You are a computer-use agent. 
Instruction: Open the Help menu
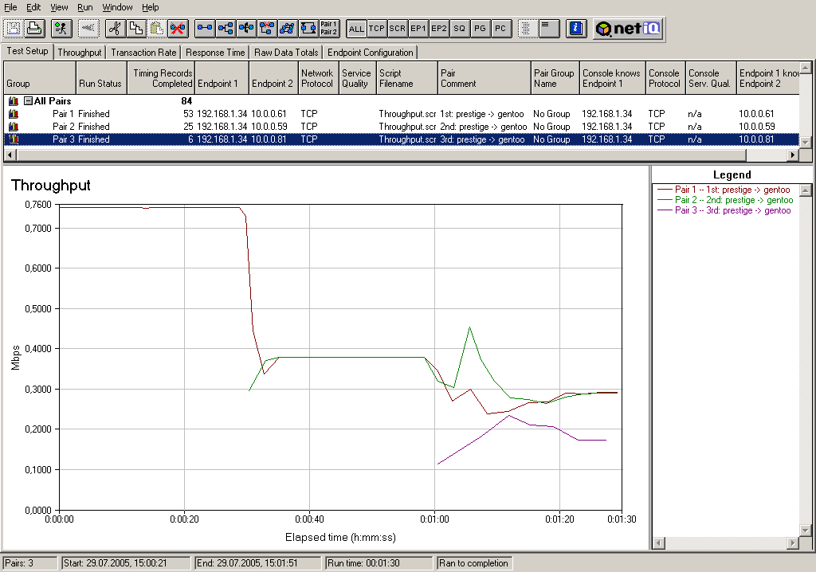coord(151,7)
